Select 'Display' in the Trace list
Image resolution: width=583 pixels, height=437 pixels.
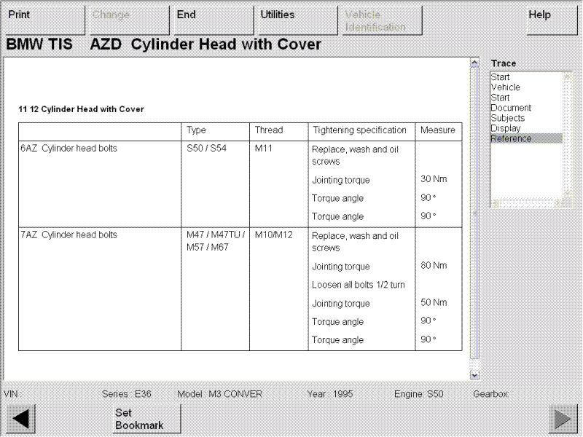tap(506, 128)
